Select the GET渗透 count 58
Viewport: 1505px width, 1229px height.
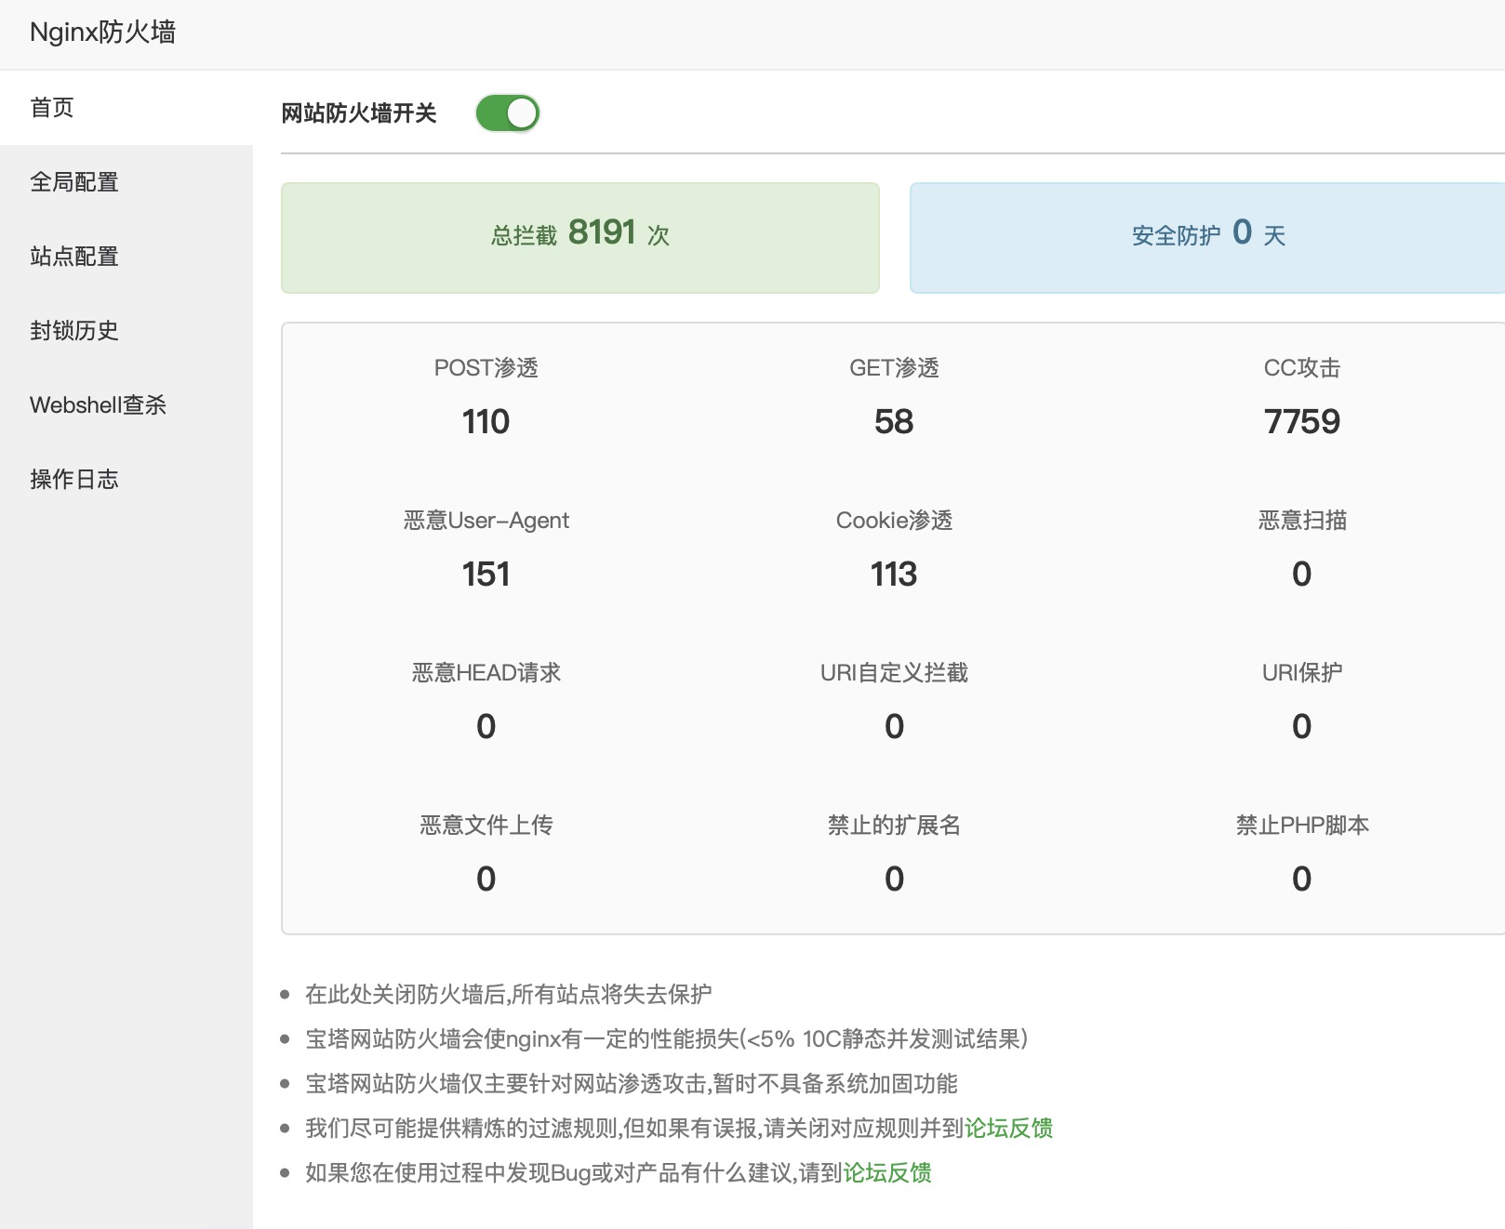pos(894,422)
